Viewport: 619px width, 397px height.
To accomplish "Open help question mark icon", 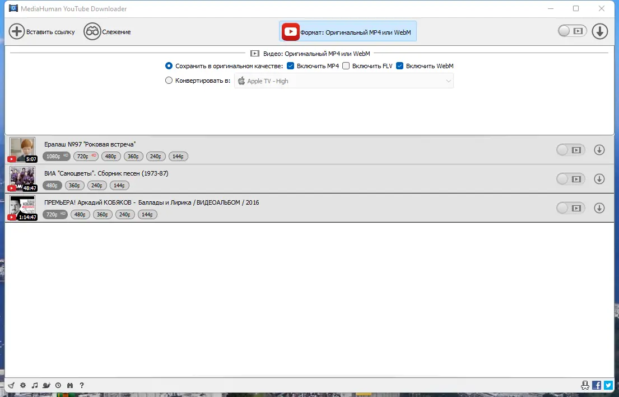I will (x=82, y=385).
